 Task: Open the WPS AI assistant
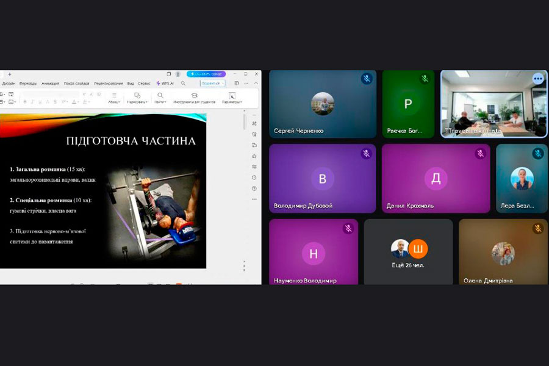coord(165,83)
